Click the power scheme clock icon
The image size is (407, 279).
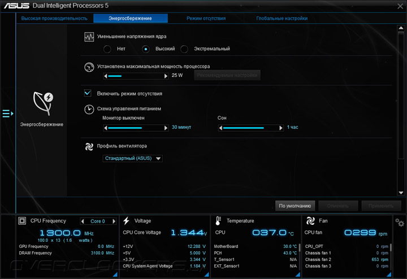click(x=89, y=110)
